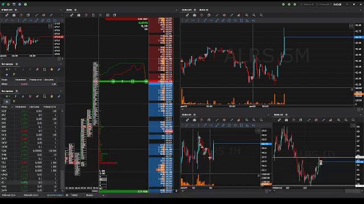Toggle the first checkbox left of the top-bar clock
364x204 pixels.
pyautogui.click(x=301, y=5)
